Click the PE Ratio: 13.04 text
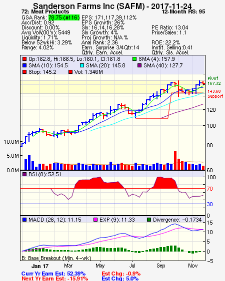 [170, 27]
